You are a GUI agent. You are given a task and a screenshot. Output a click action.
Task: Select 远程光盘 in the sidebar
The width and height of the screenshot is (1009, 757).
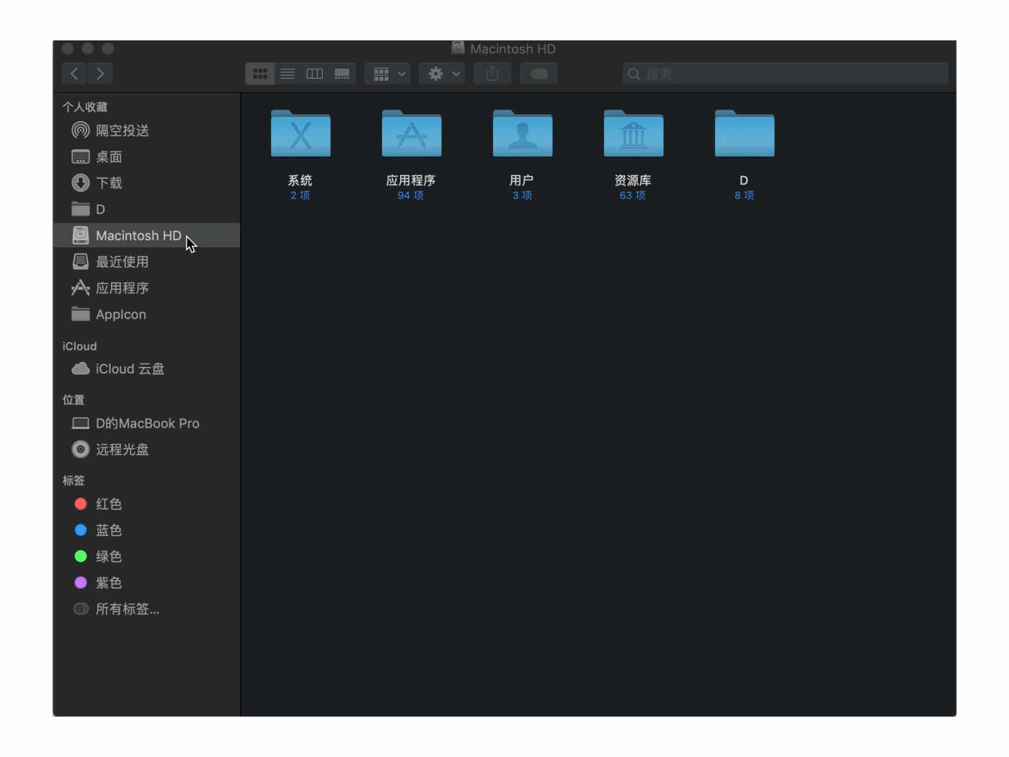[x=147, y=449]
